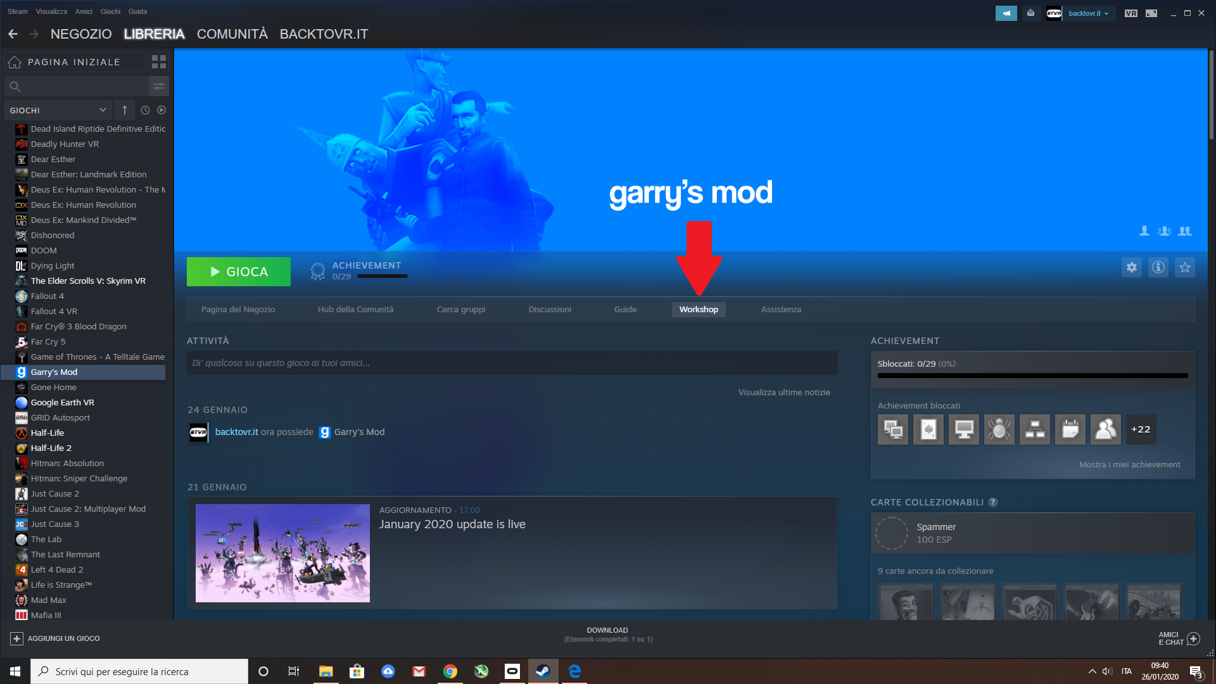Go to the NEGOZIO section
This screenshot has height=684, width=1216.
81,34
